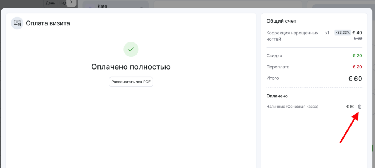375x168 pixels.
Task: Delete the cash payment with trash icon
Action: point(359,107)
